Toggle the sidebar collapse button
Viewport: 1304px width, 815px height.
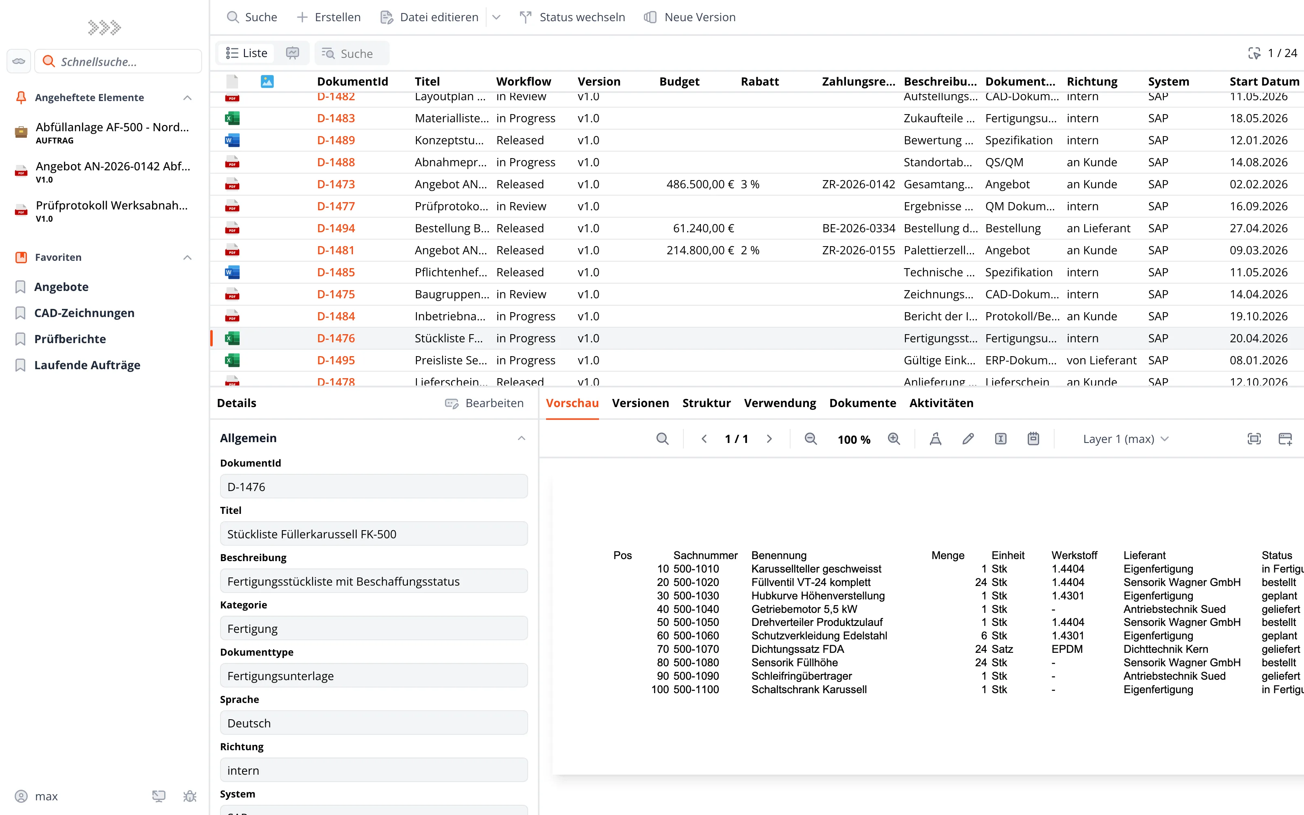pyautogui.click(x=19, y=61)
